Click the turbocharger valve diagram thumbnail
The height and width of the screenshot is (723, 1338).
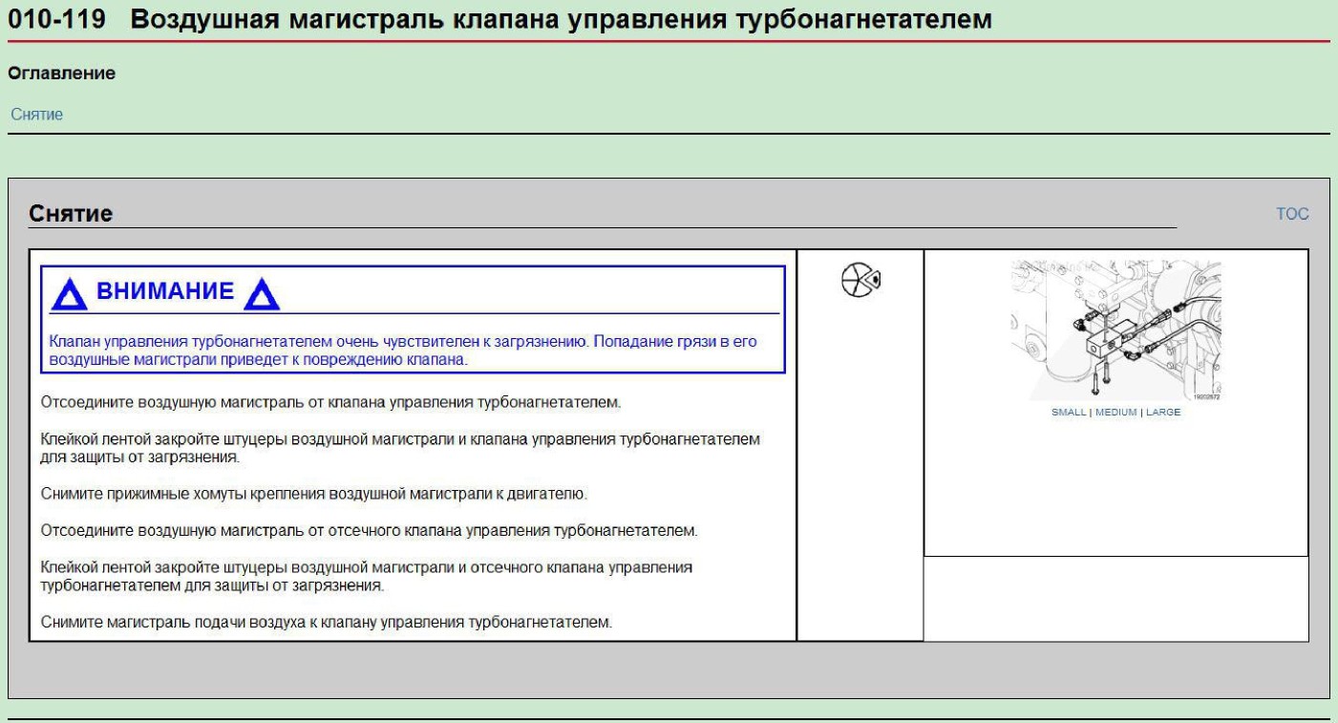point(1115,331)
